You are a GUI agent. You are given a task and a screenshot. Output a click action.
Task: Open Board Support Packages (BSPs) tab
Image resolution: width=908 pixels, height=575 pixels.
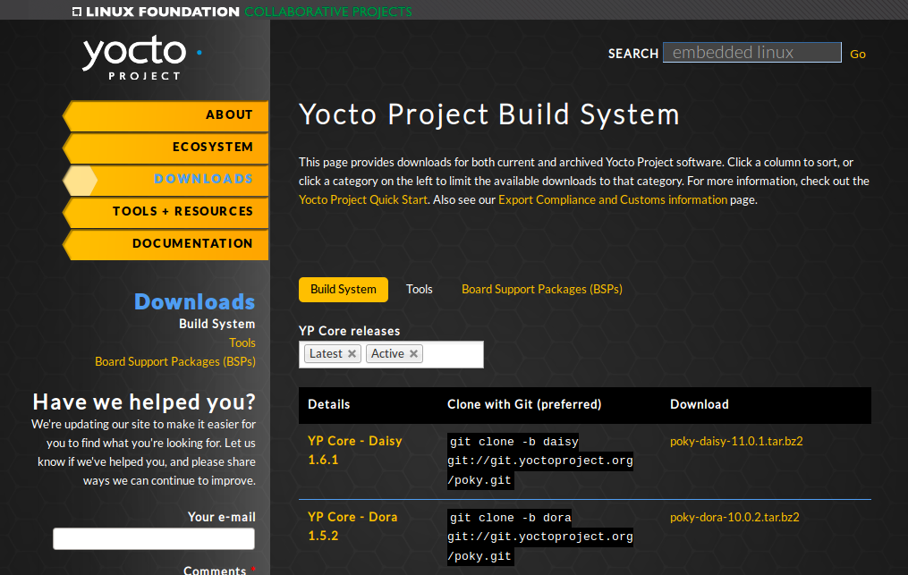pyautogui.click(x=541, y=289)
